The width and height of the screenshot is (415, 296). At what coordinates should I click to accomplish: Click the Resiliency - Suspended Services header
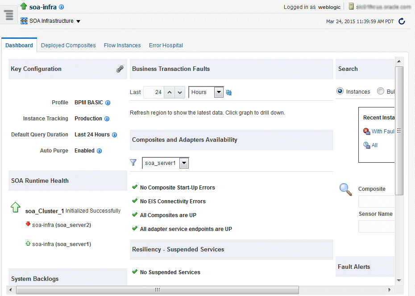pos(231,250)
